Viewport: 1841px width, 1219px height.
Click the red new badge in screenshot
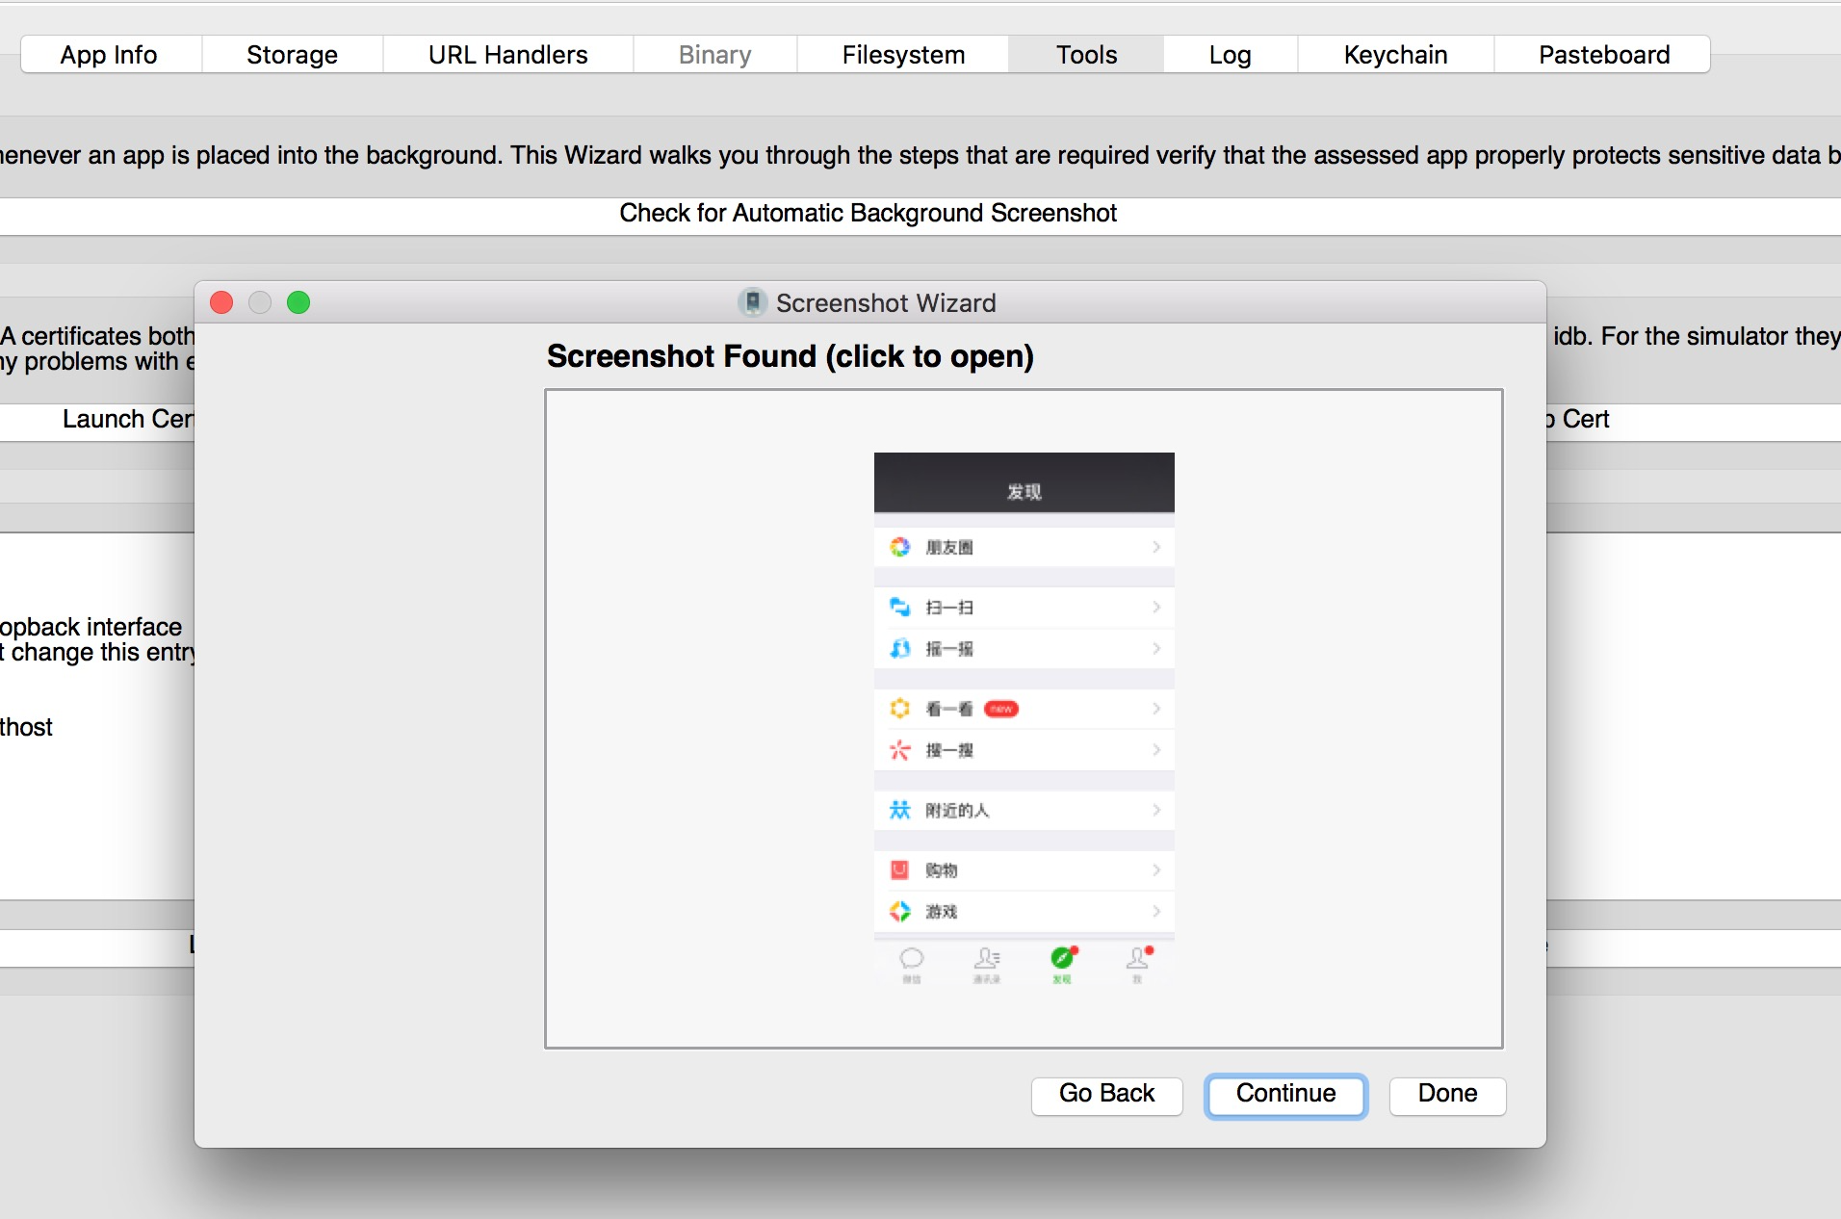pos(1001,709)
